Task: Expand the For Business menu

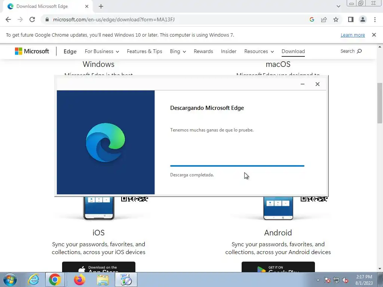Action: click(x=102, y=51)
